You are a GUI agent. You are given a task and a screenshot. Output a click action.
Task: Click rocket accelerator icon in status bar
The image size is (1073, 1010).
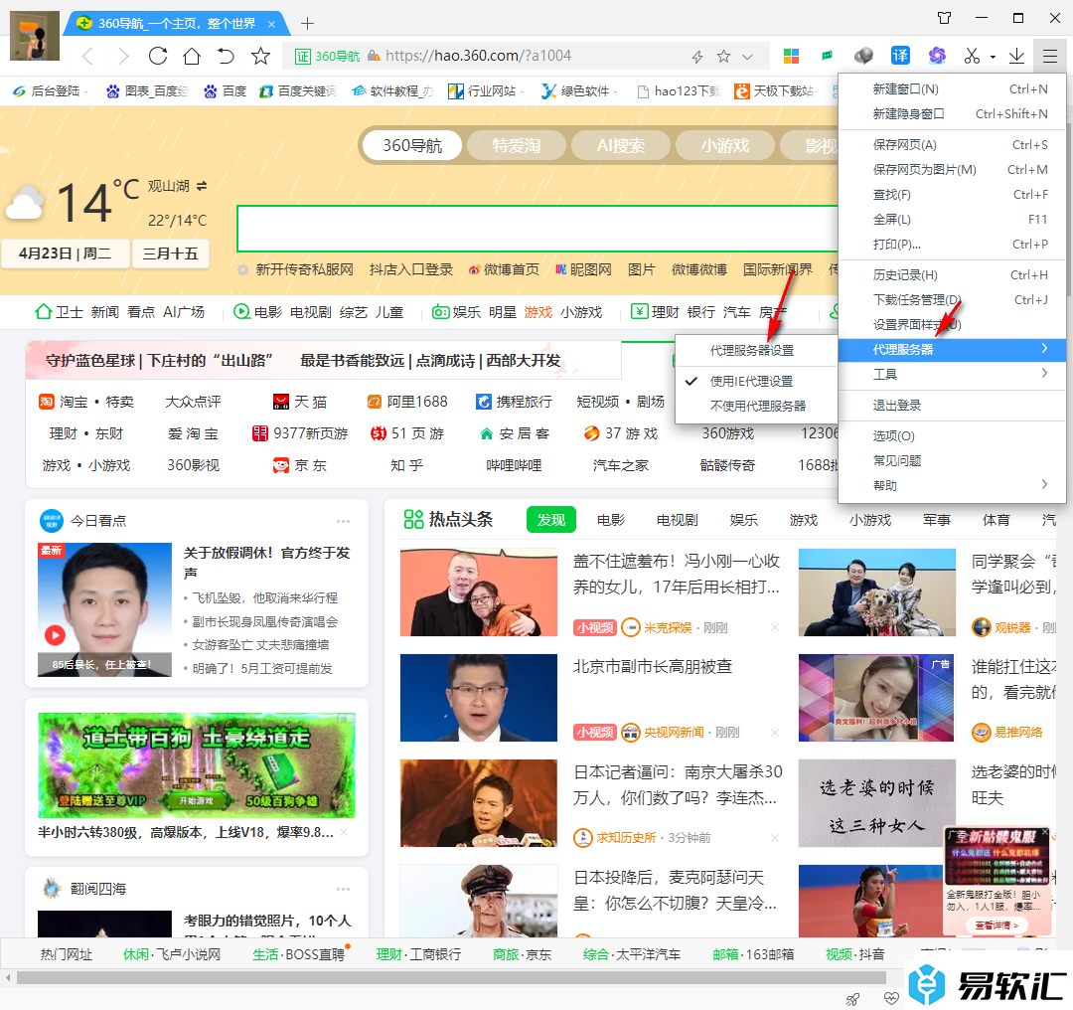click(x=853, y=999)
